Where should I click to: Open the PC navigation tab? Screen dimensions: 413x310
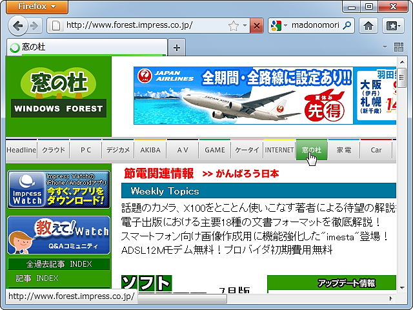[x=86, y=150]
